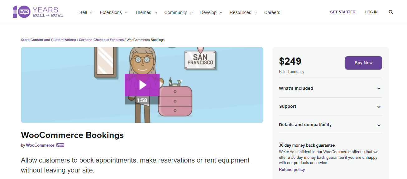Screen dimensions: 407x179
Task: Open the Refund policy link
Action: (x=292, y=170)
